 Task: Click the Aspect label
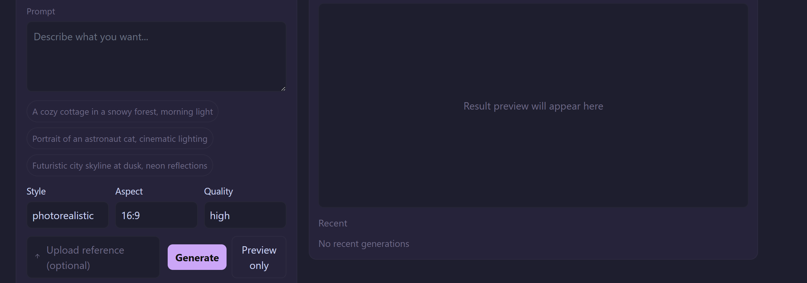pos(129,191)
